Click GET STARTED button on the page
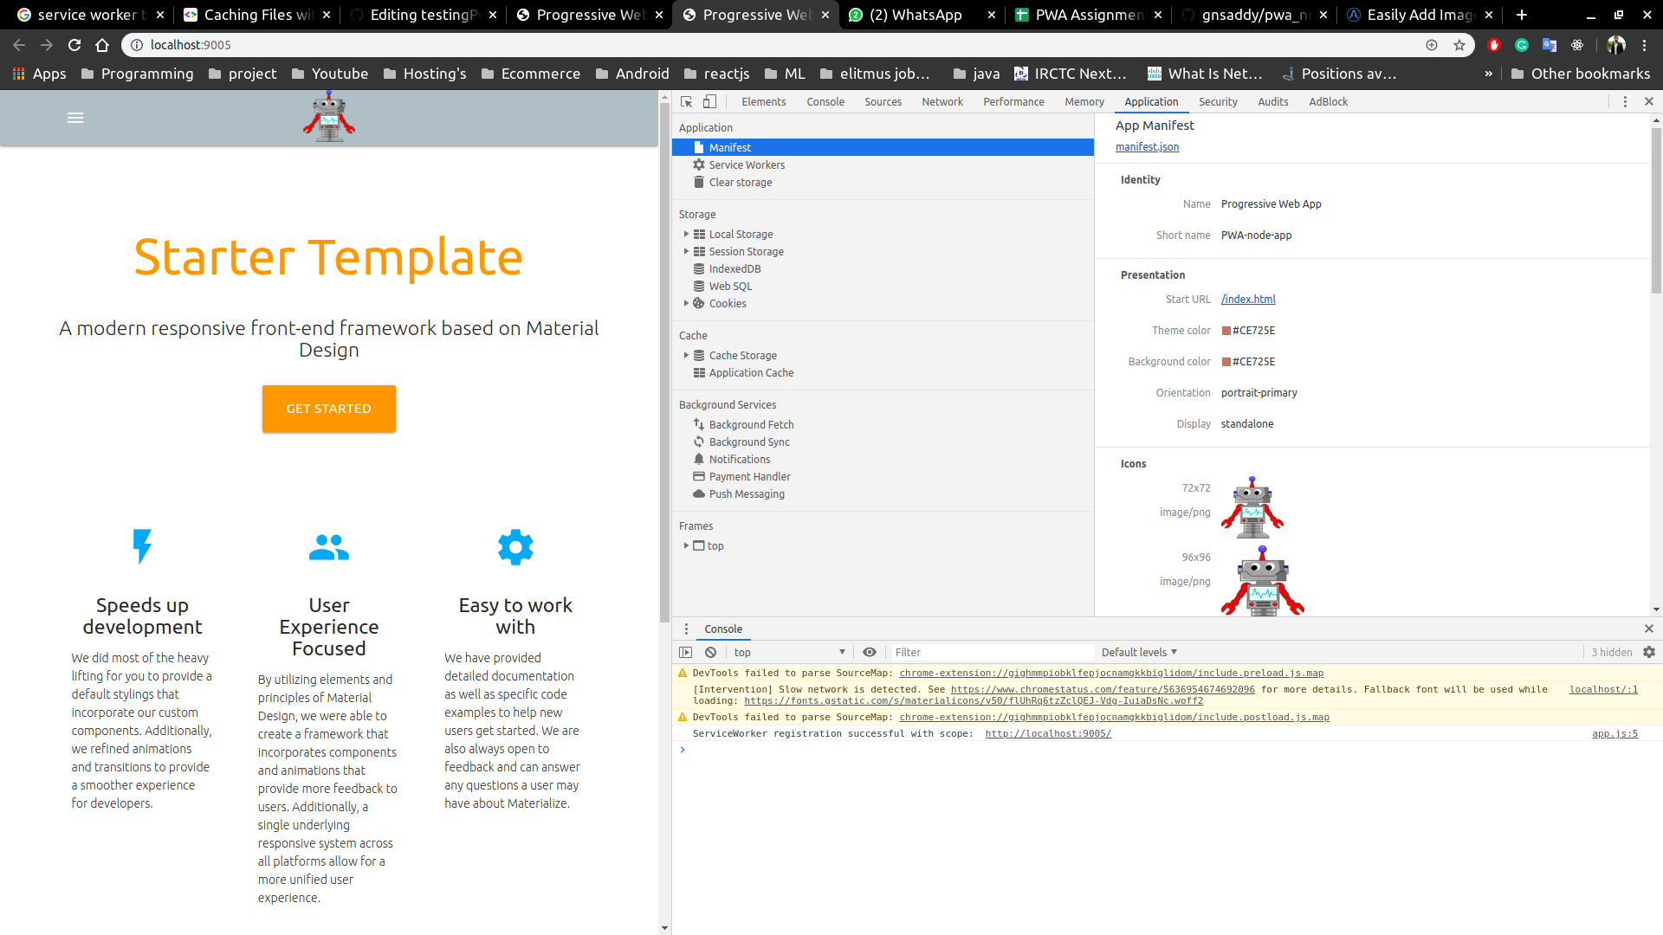This screenshot has width=1663, height=935. [329, 408]
